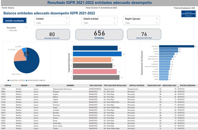This screenshot has width=198, height=130.
Task: Select the 'Cajibio' name cell
Action: [x=55, y=99]
